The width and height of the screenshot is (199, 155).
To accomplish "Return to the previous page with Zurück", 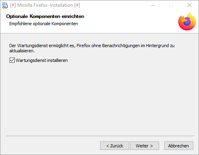I will (x=114, y=146).
